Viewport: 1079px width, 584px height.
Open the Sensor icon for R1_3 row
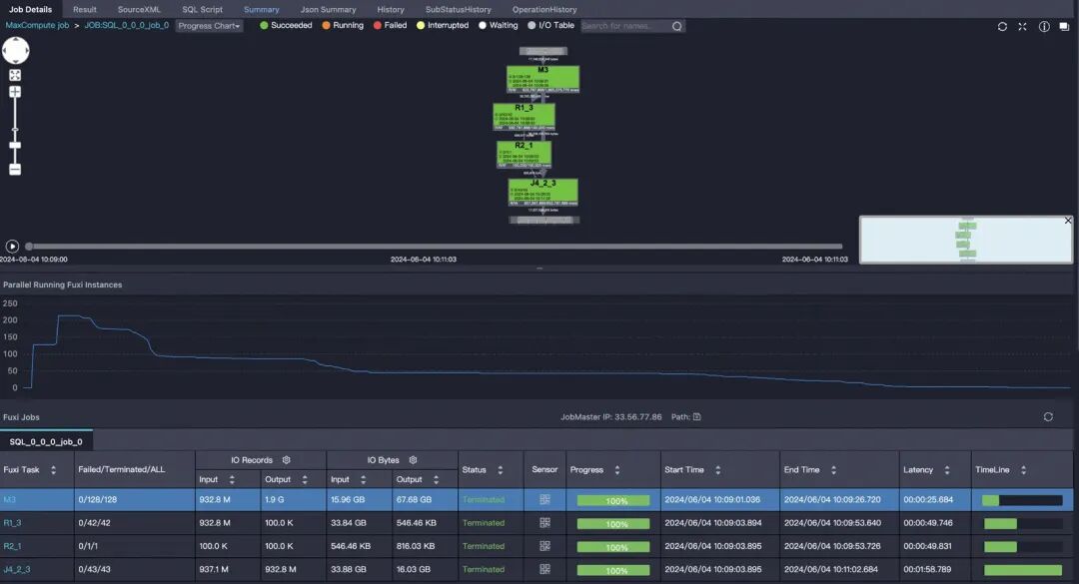(545, 523)
